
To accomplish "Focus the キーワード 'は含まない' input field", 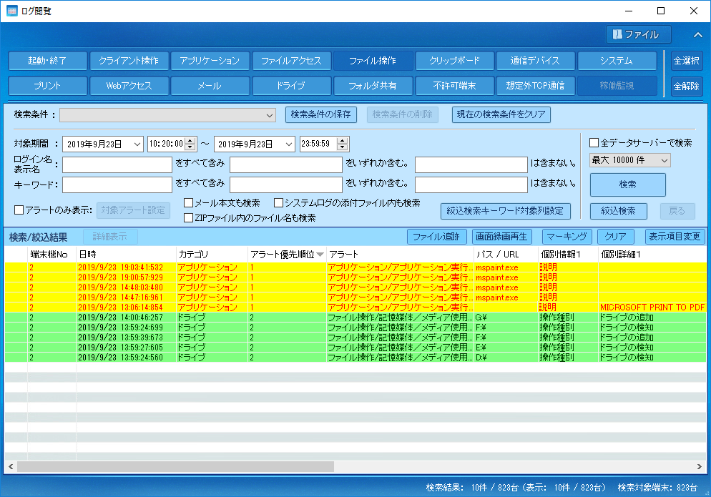I will pyautogui.click(x=471, y=184).
